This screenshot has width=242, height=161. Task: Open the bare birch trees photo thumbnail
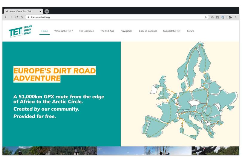pos(168,151)
